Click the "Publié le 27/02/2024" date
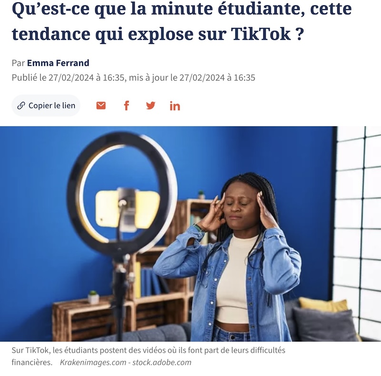 53,78
